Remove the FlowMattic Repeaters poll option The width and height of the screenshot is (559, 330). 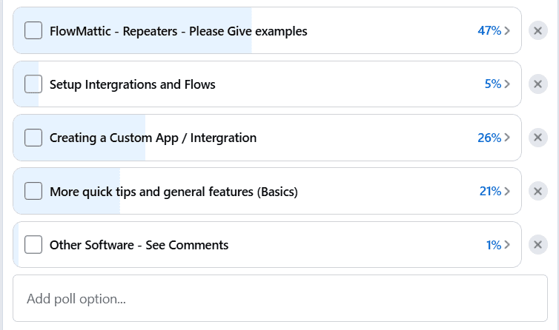point(538,30)
